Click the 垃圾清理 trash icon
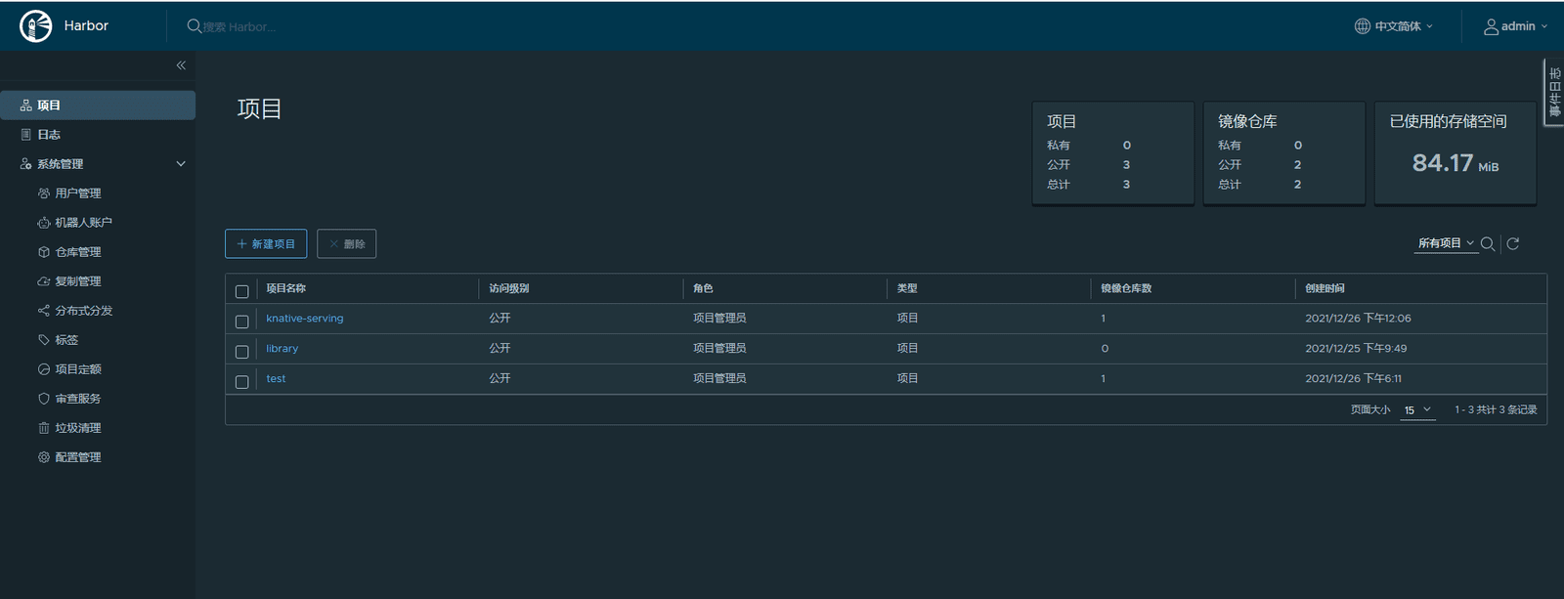The image size is (1564, 599). click(x=44, y=428)
